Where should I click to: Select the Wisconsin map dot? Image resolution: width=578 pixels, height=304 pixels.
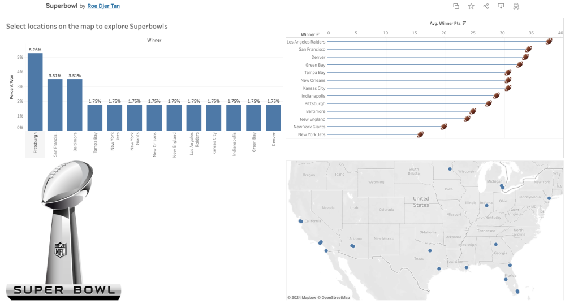pos(450,168)
